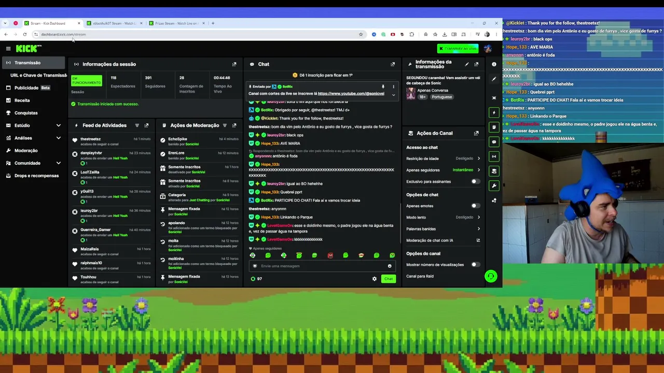Open the emoji picker in chat input
Image resolution: width=664 pixels, height=373 pixels.
390,266
